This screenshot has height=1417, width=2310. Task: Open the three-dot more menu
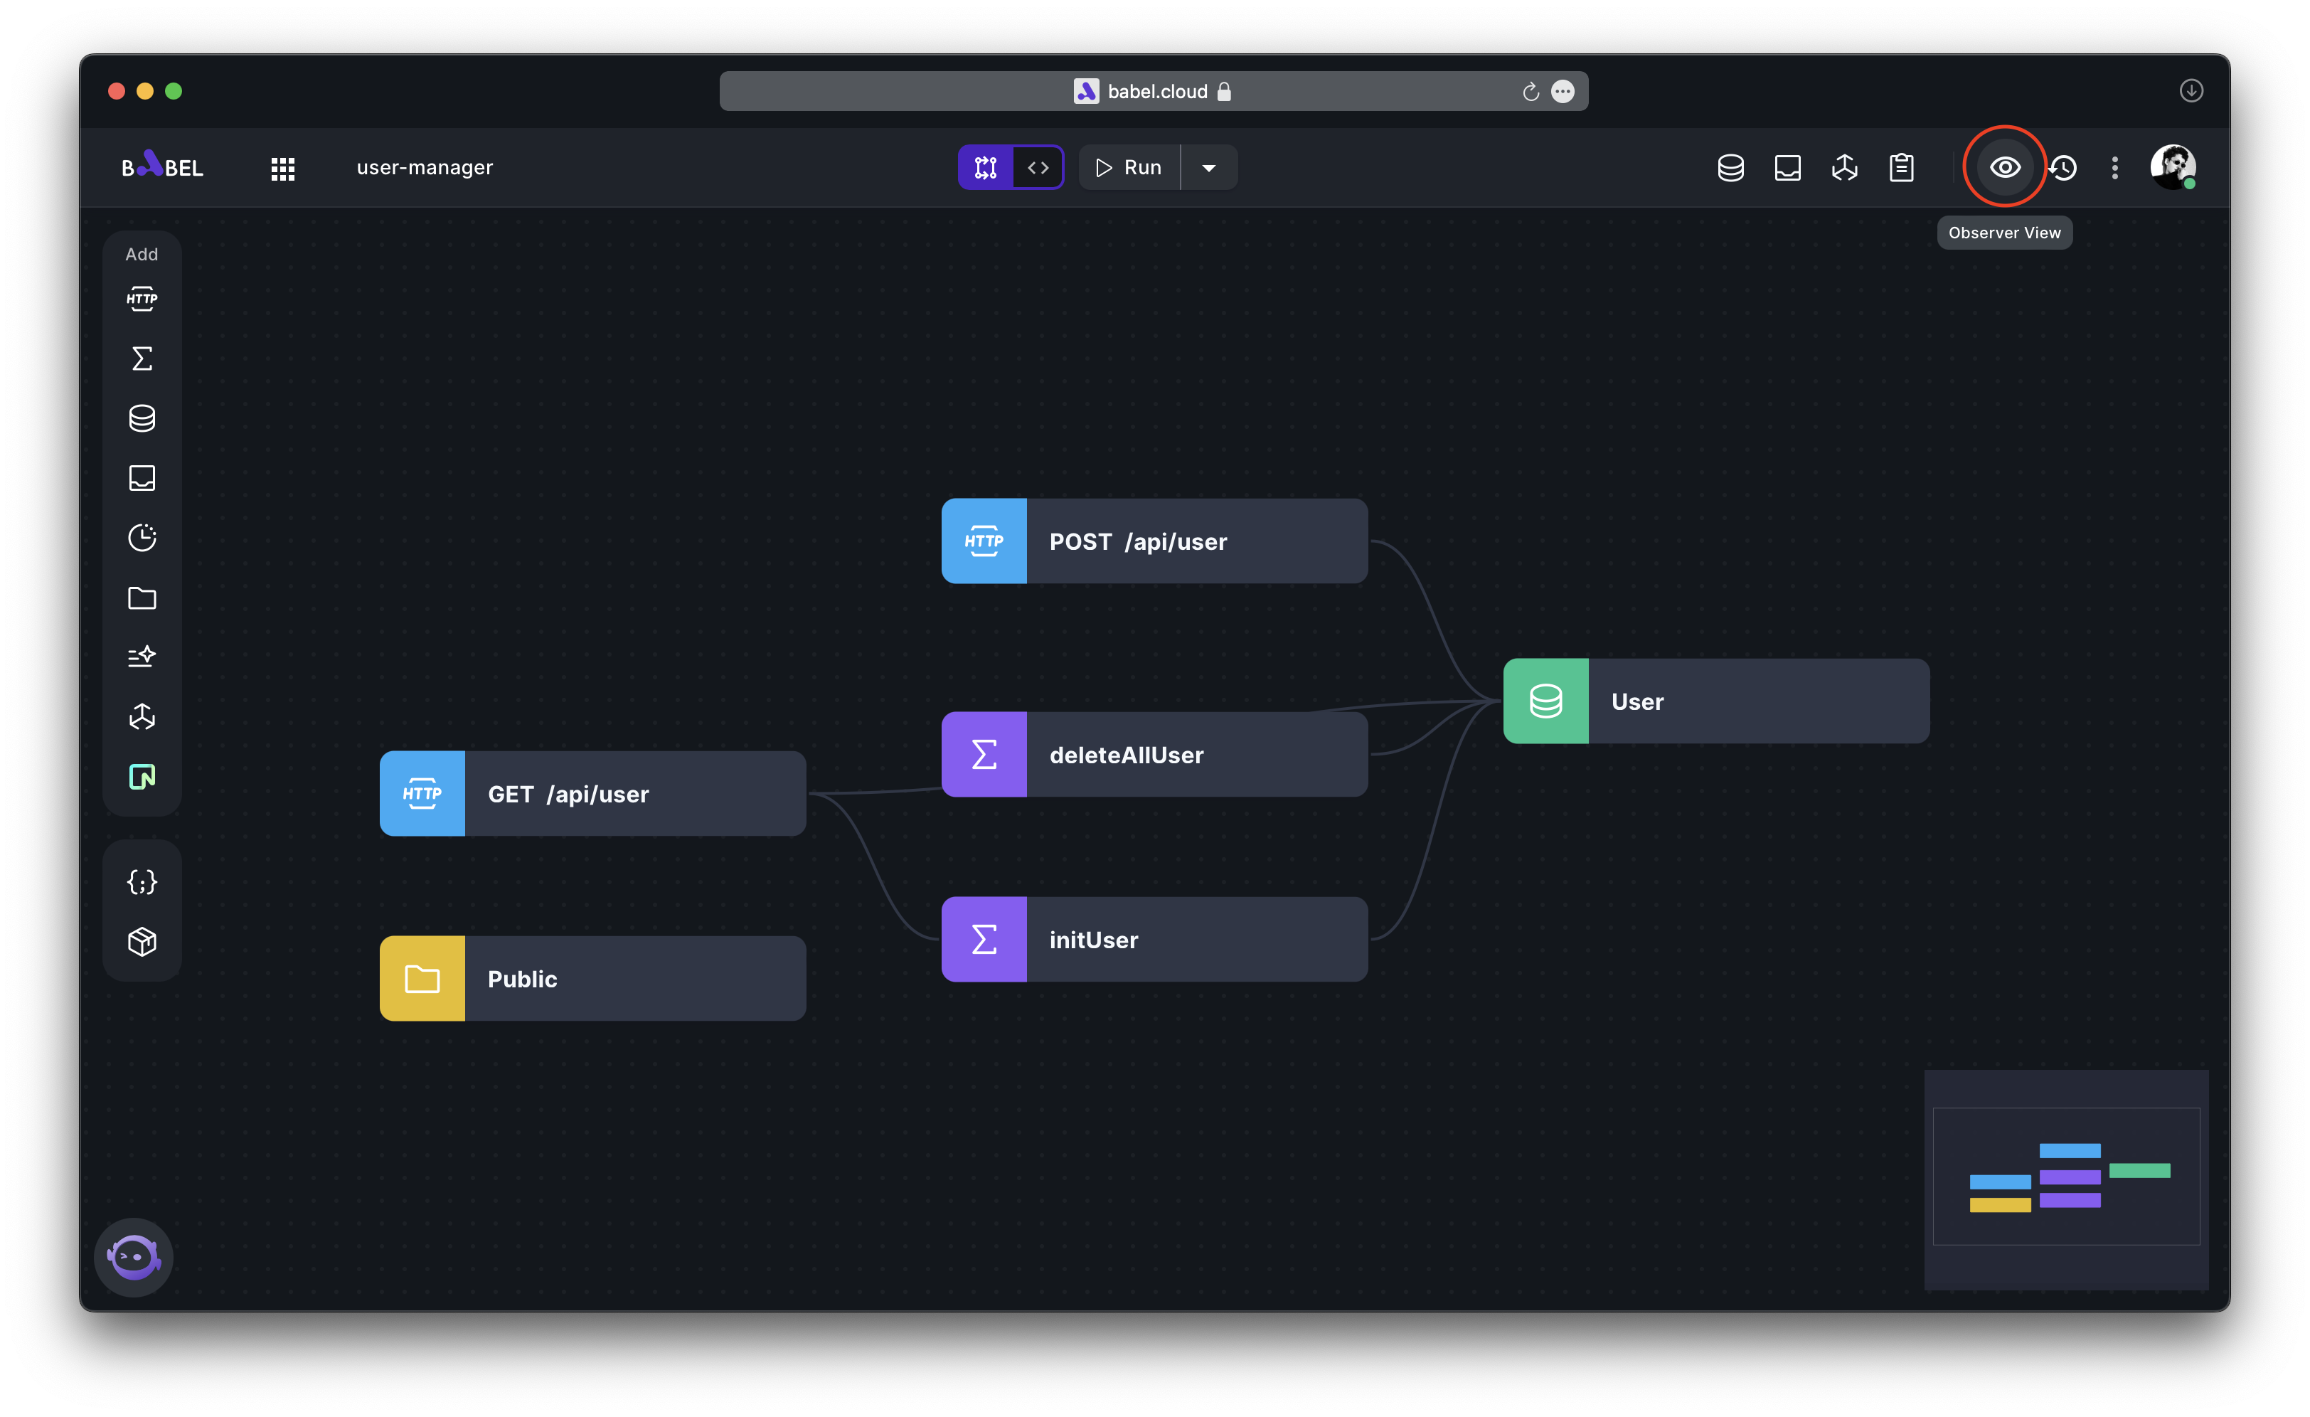(x=2115, y=168)
